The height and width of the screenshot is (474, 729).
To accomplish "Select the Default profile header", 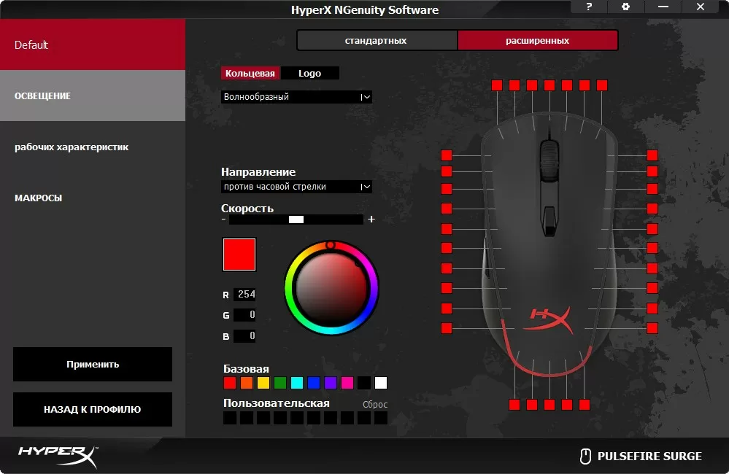I will click(x=93, y=44).
